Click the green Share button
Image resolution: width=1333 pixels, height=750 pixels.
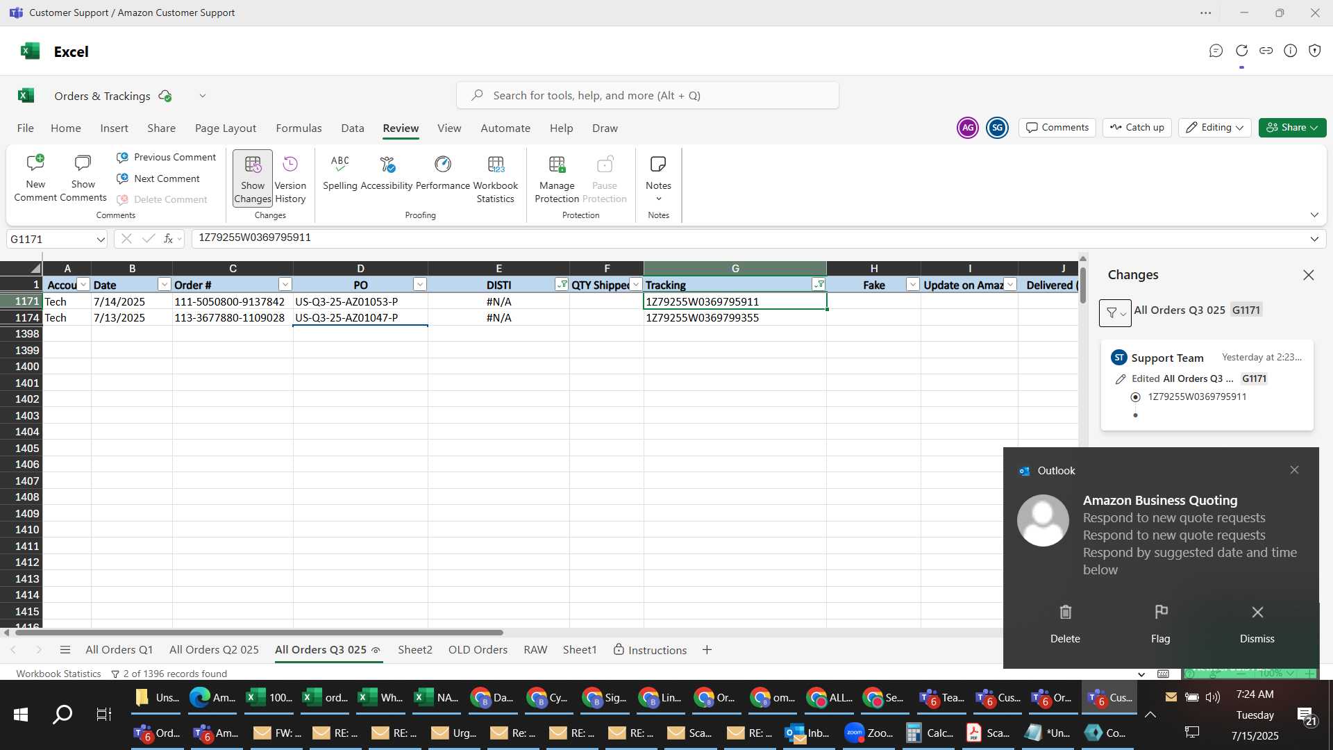pyautogui.click(x=1292, y=128)
